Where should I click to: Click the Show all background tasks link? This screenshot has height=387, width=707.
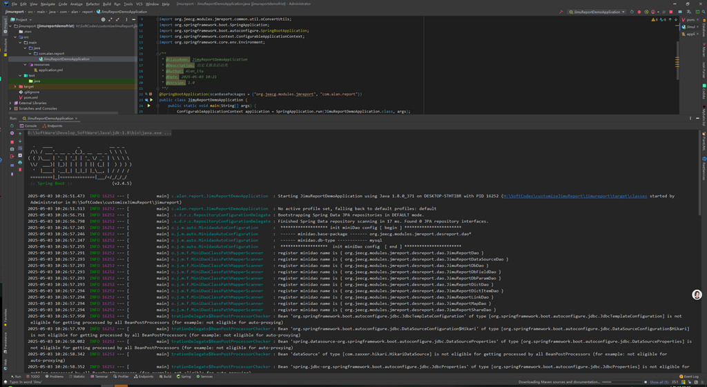(x=659, y=382)
